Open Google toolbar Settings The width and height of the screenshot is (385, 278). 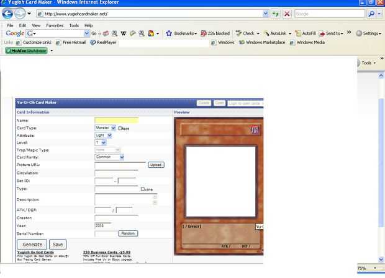pyautogui.click(x=369, y=33)
